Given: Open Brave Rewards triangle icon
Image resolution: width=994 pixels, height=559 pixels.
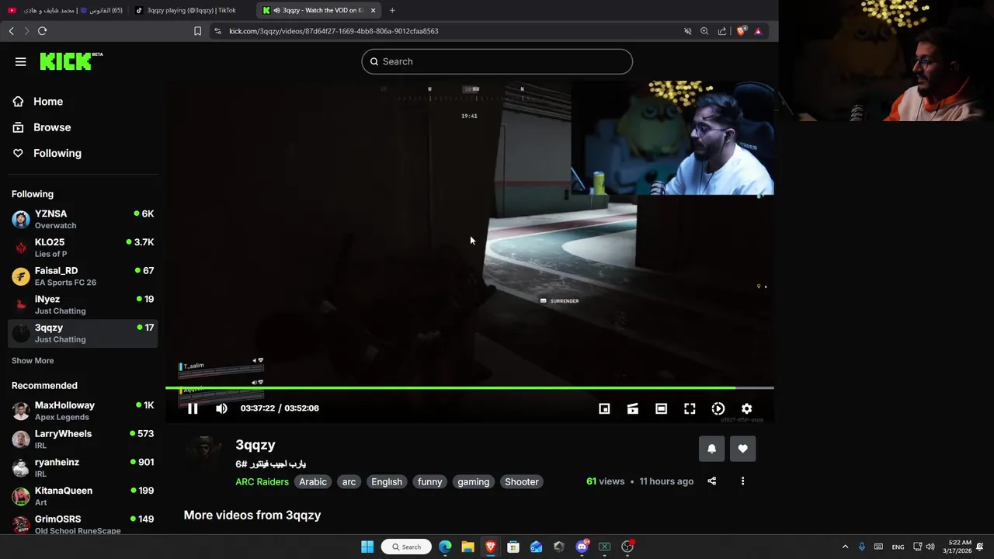Looking at the screenshot, I should point(758,31).
